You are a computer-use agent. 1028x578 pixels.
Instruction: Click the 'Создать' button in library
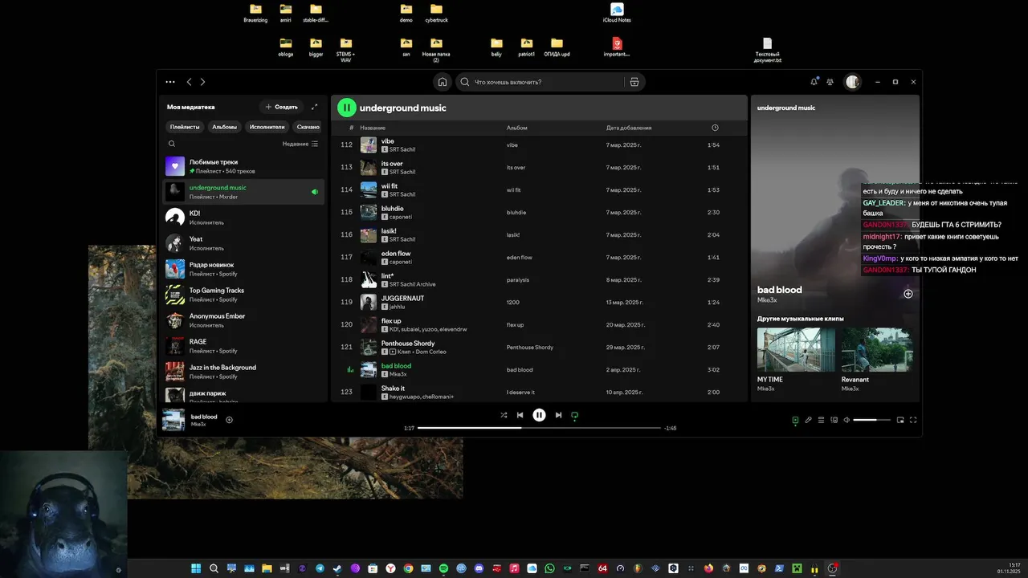pyautogui.click(x=282, y=107)
